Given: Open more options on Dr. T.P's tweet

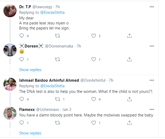Looking at the screenshot, I should 152,7.
